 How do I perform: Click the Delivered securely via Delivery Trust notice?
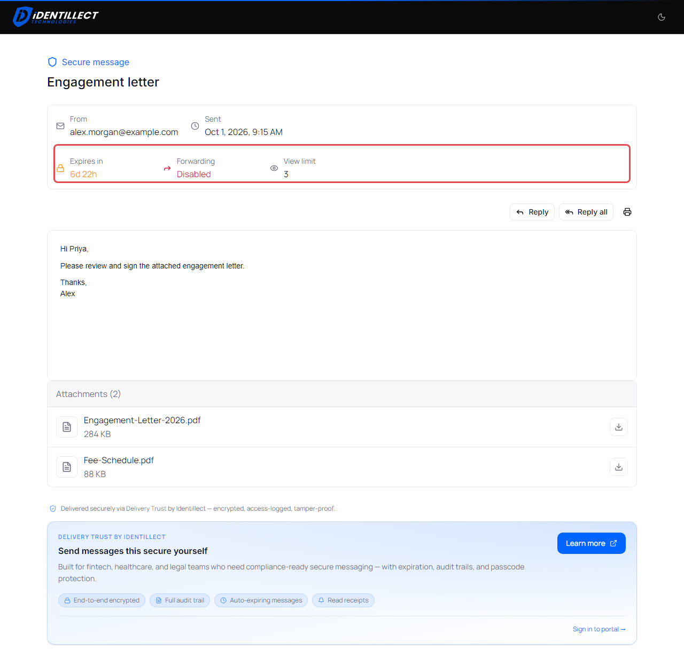click(198, 509)
